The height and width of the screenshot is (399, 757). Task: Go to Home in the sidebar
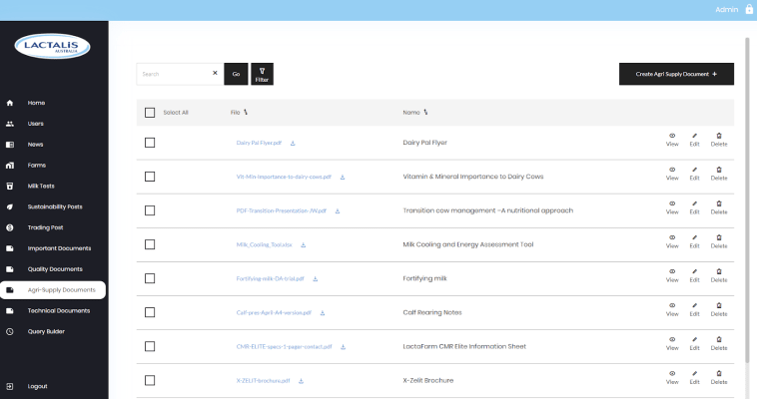tap(36, 103)
